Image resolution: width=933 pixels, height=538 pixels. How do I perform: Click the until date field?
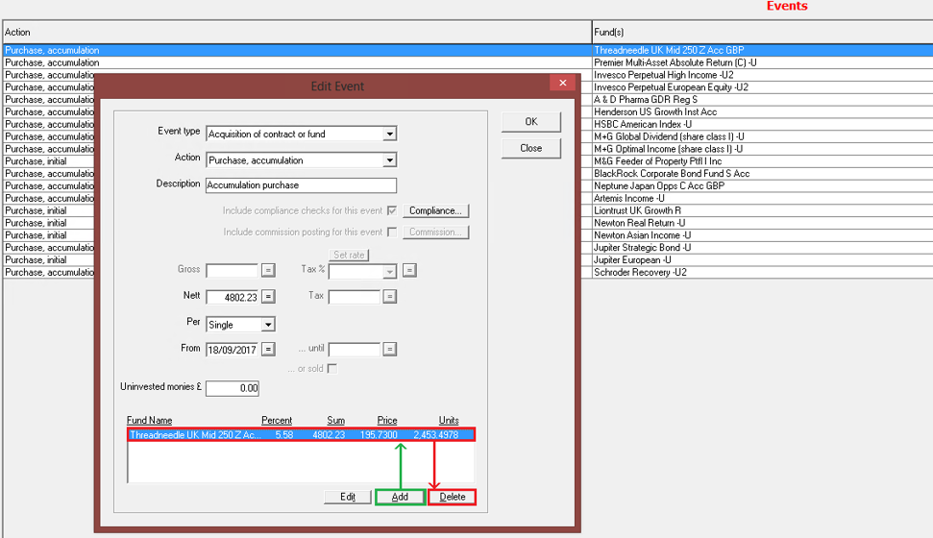tap(354, 350)
